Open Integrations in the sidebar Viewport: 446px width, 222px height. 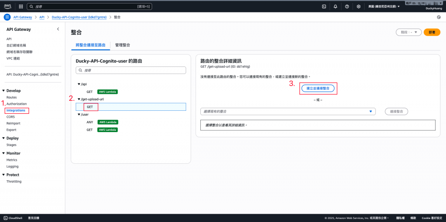pyautogui.click(x=16, y=110)
